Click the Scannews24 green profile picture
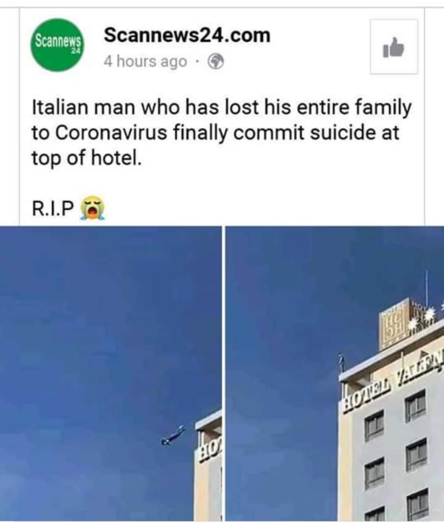Screen dimensions: 444x522 (x=57, y=45)
